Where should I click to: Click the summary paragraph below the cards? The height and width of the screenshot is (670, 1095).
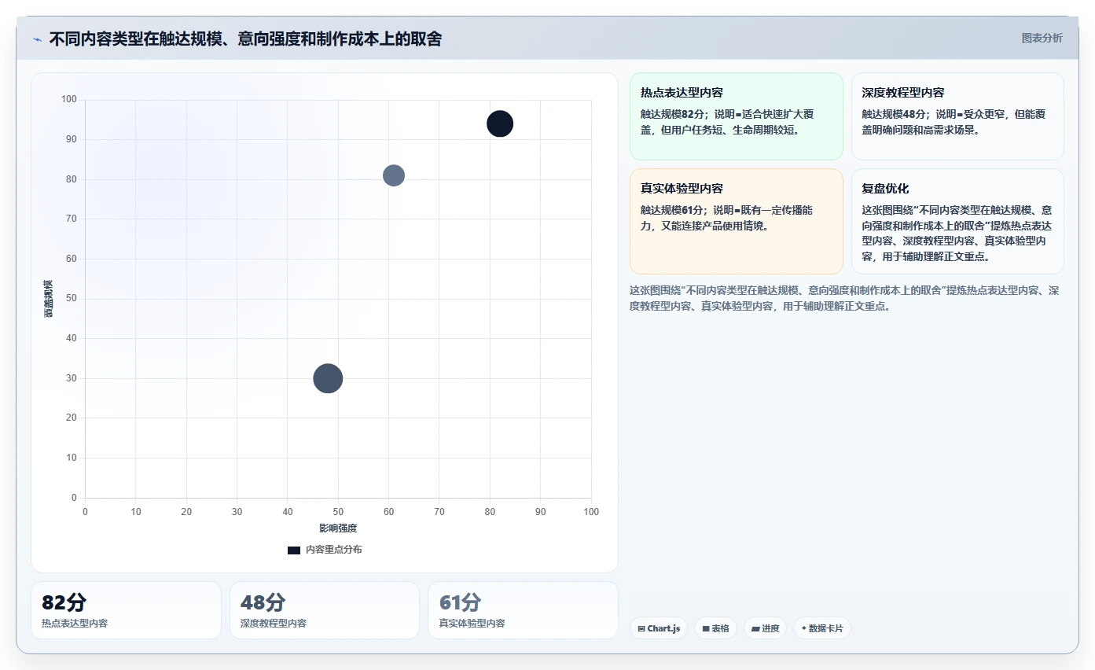pos(844,298)
